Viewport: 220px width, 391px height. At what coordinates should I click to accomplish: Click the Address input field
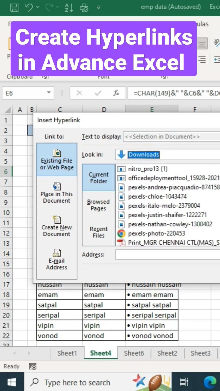pos(168,254)
